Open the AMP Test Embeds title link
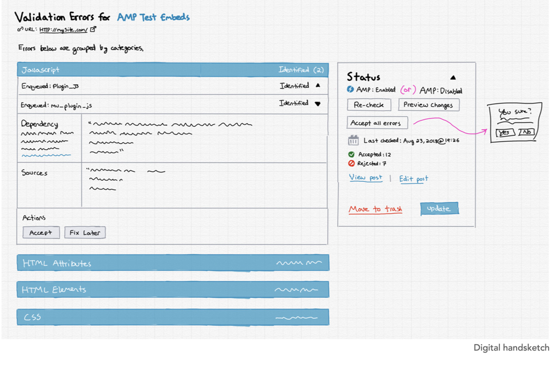This screenshot has height=368, width=550. (x=153, y=17)
